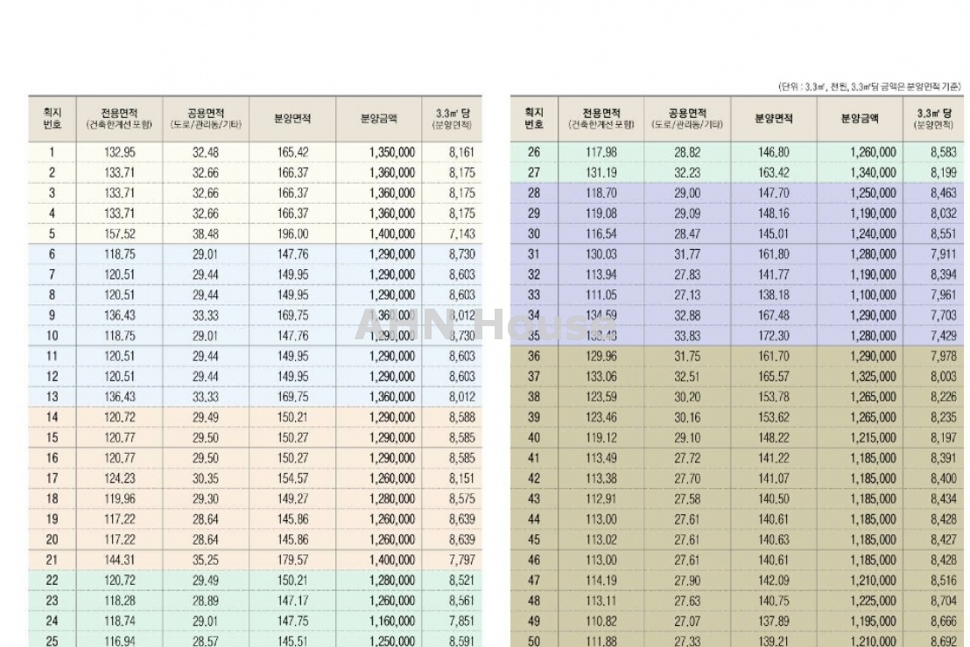The width and height of the screenshot is (970, 647).
Task: Click lot number 26 cell
Action: pos(534,152)
